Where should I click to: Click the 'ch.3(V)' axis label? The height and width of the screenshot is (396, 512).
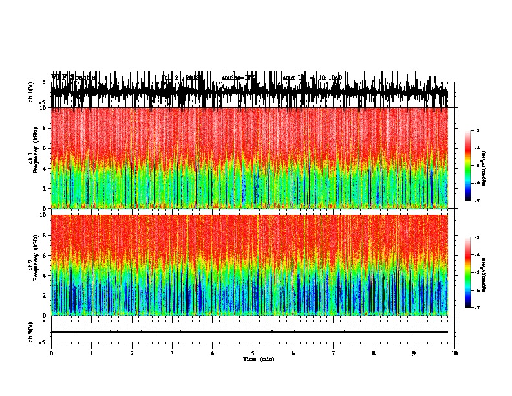pyautogui.click(x=31, y=333)
